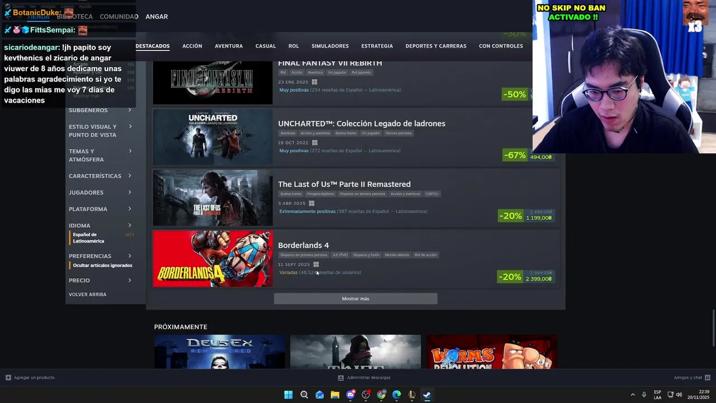The height and width of the screenshot is (403, 716).
Task: Expand the Jugadores filter section
Action: pos(101,193)
